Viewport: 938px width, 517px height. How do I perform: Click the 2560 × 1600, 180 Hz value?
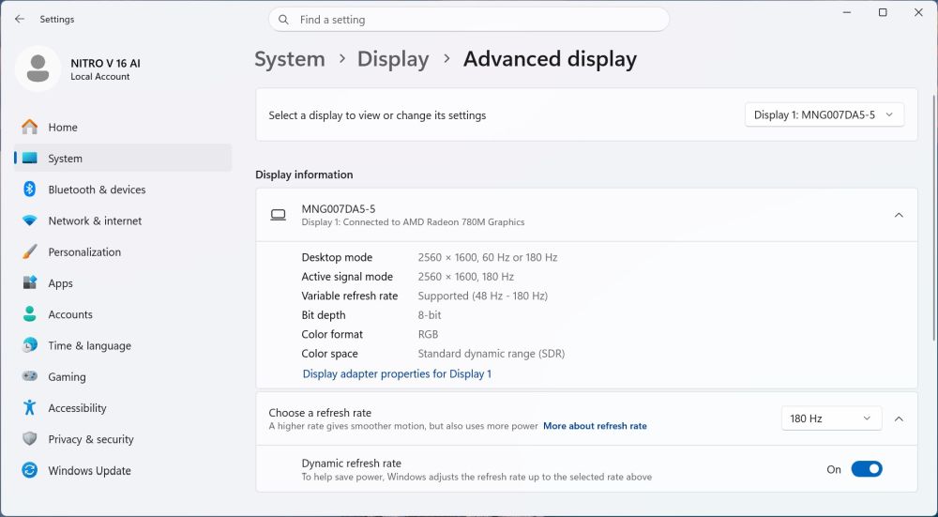click(465, 277)
